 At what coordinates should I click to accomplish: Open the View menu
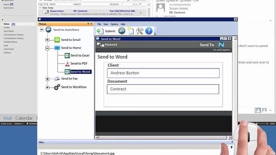[x=106, y=24]
